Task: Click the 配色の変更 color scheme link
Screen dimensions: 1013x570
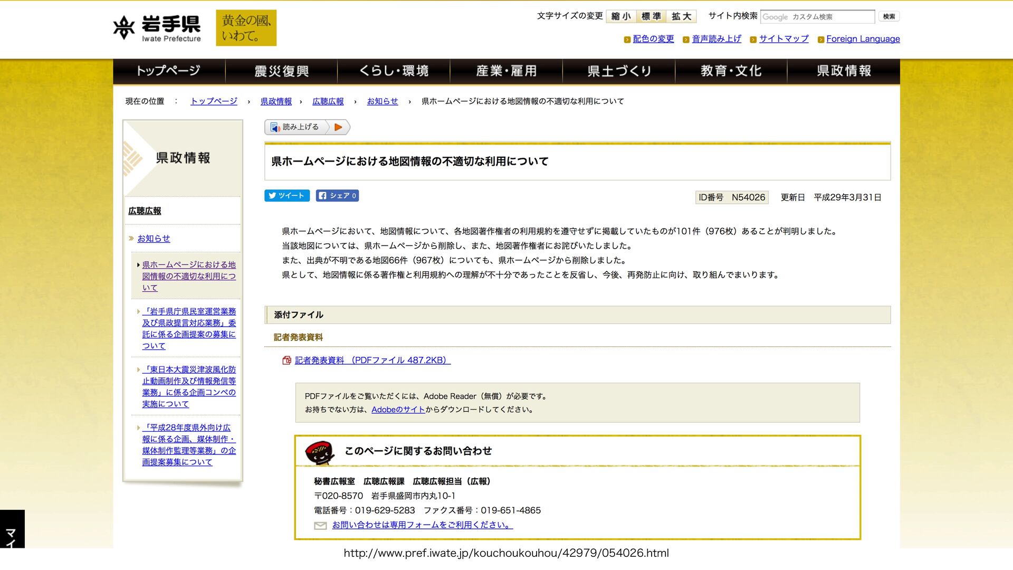Action: [653, 39]
